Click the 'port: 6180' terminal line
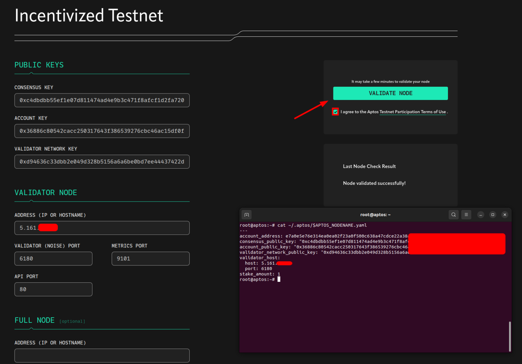The width and height of the screenshot is (522, 364). coord(259,268)
